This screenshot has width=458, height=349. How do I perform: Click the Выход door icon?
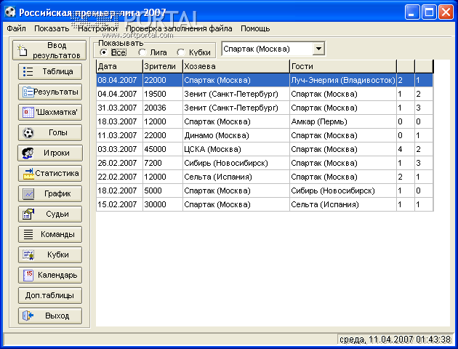28,316
